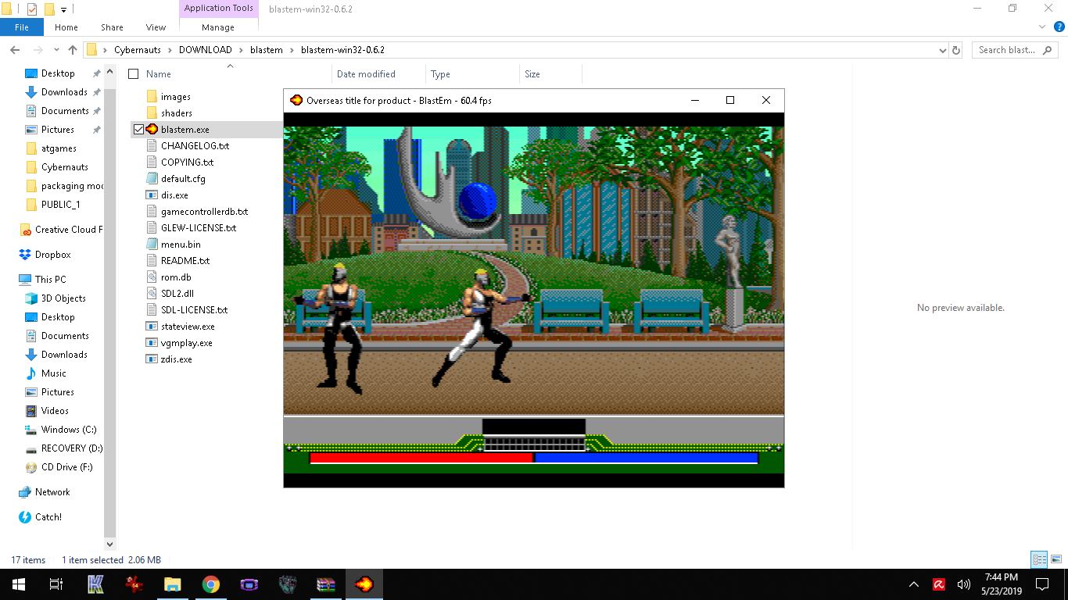Switch to Home ribbon tab
This screenshot has width=1068, height=600.
tap(66, 27)
